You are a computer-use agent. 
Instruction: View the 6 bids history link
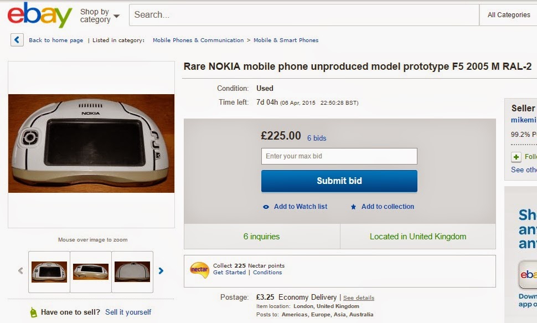(x=317, y=138)
